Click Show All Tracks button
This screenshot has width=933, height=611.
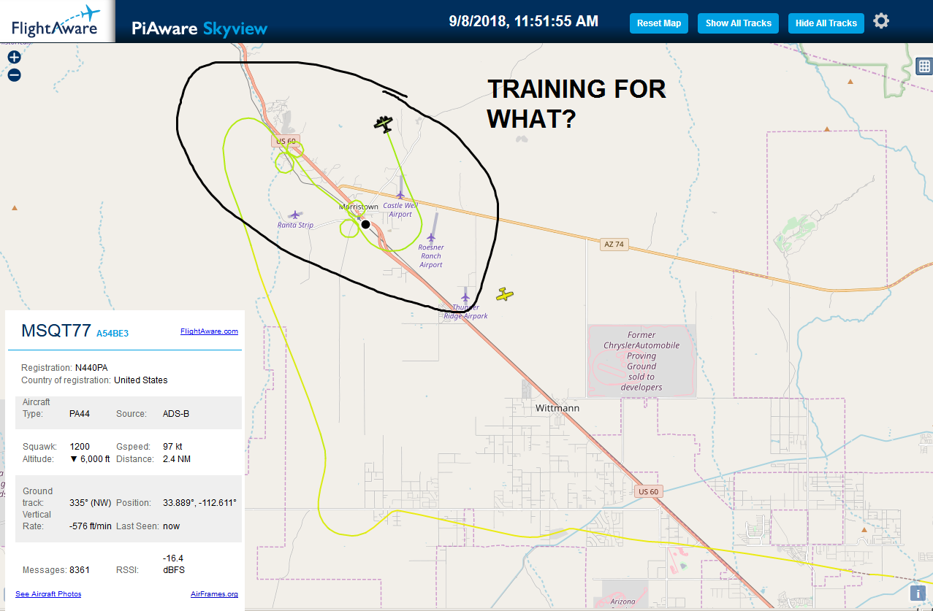click(739, 23)
